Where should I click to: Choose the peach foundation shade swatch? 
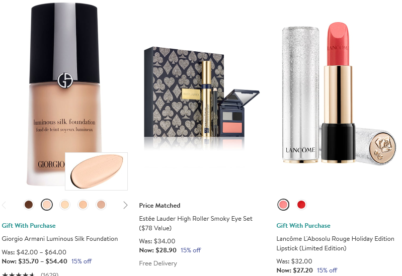pyautogui.click(x=83, y=205)
